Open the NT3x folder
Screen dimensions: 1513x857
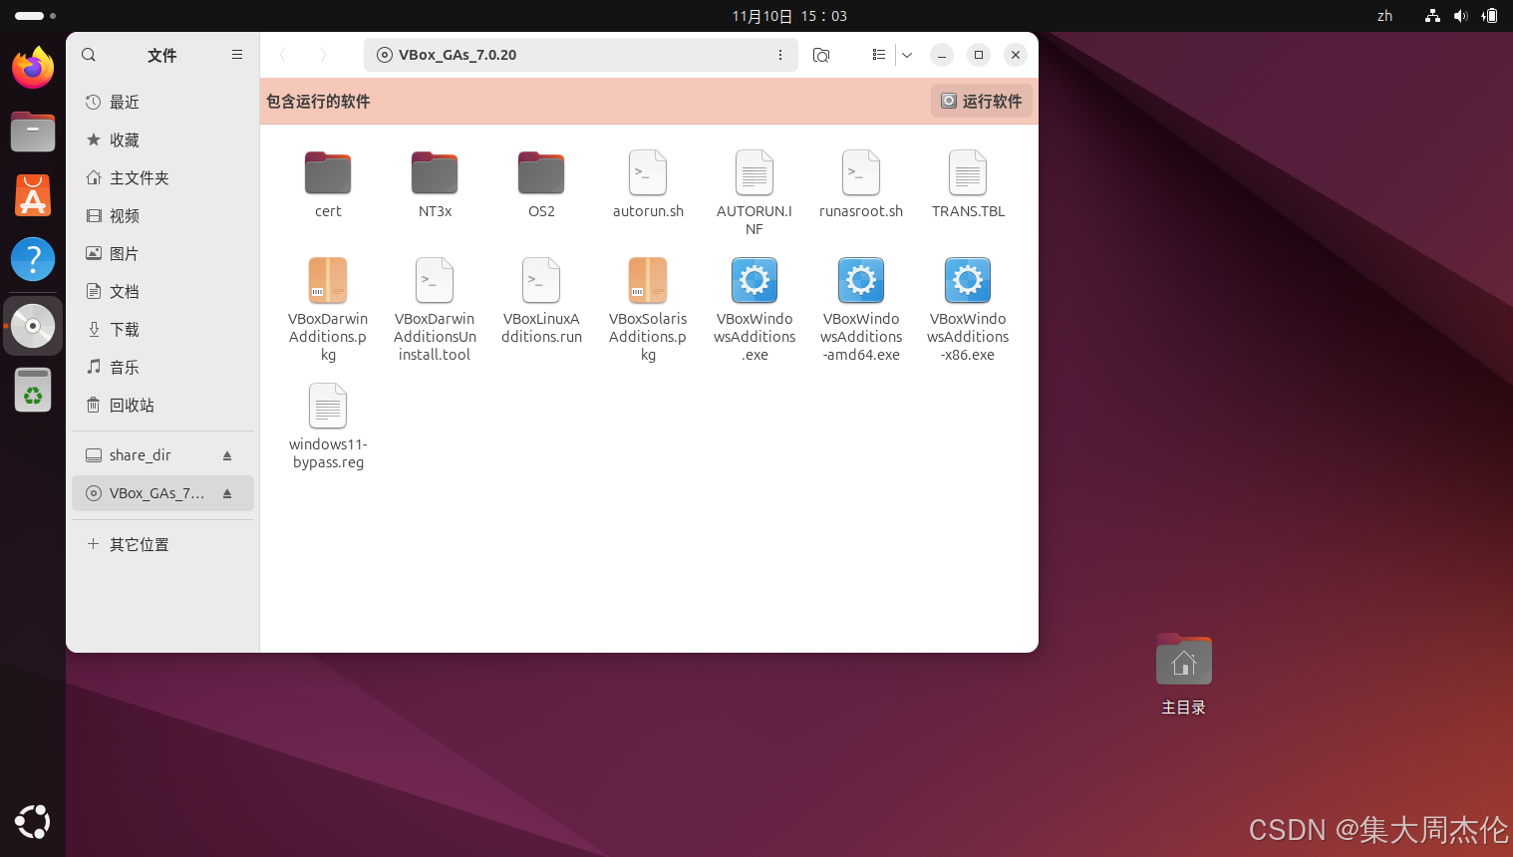click(435, 184)
